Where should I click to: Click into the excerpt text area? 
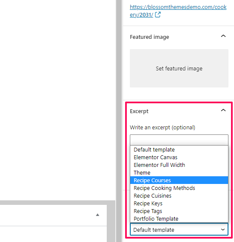coord(179,140)
